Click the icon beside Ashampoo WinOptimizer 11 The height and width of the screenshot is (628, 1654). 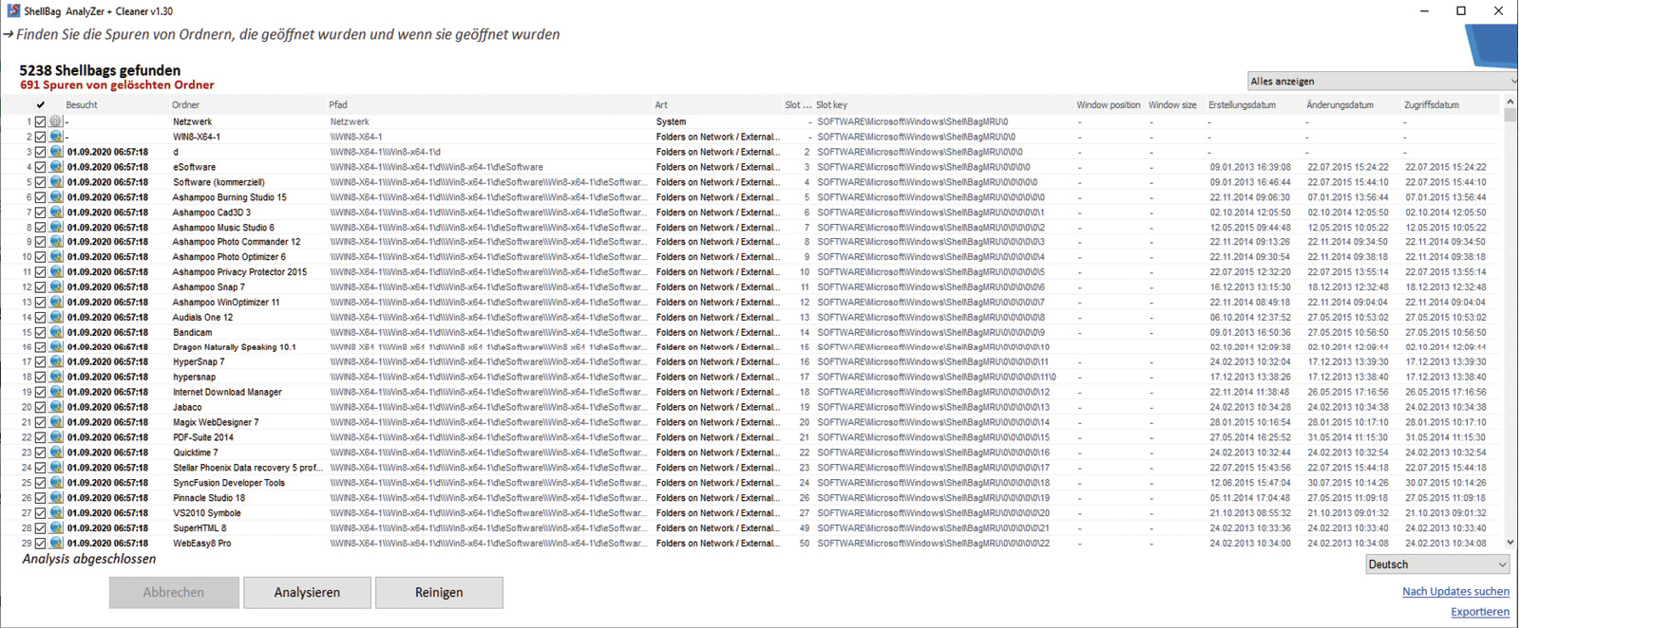[x=56, y=303]
